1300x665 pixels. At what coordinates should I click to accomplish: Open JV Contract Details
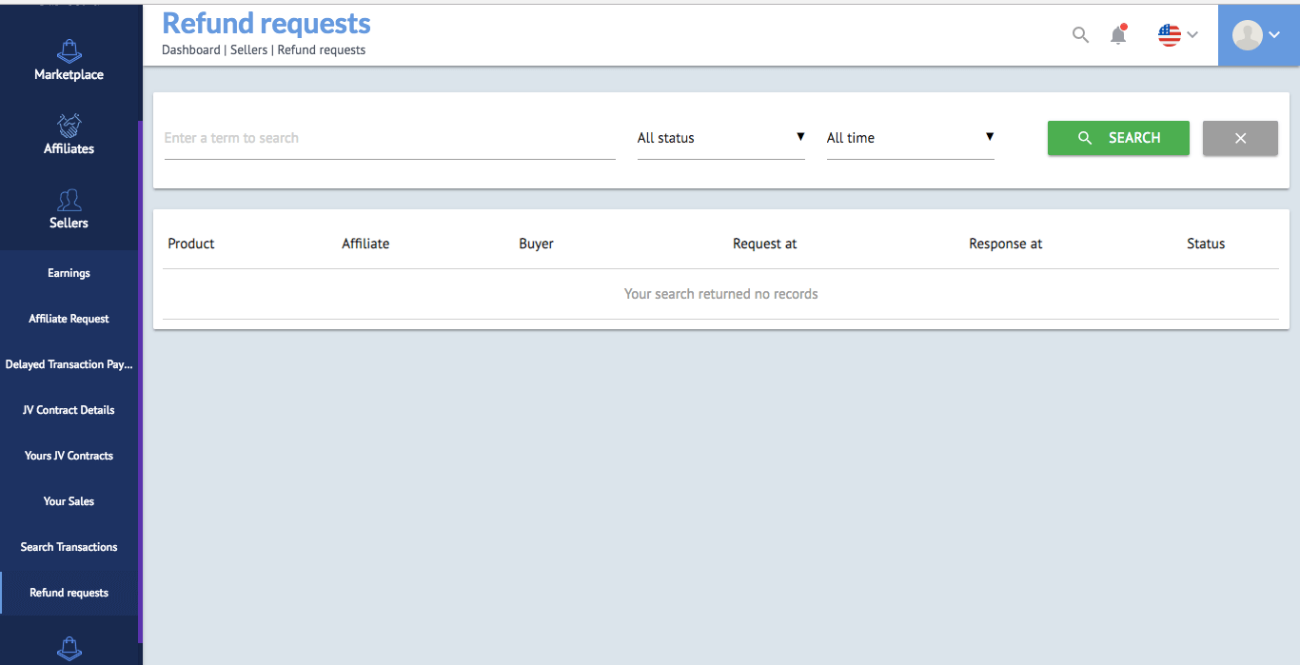[x=69, y=410]
